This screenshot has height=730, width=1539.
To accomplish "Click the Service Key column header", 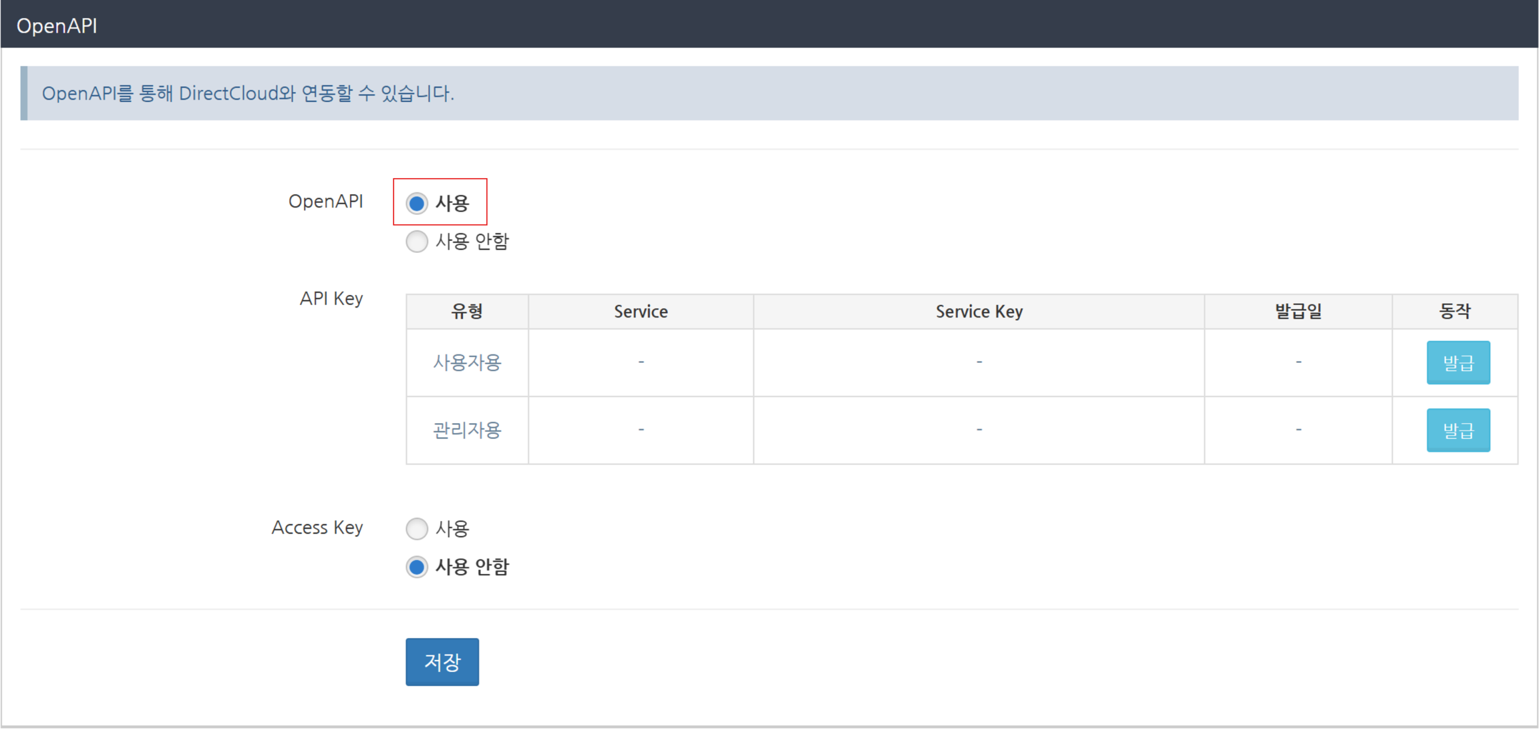I will tap(979, 312).
